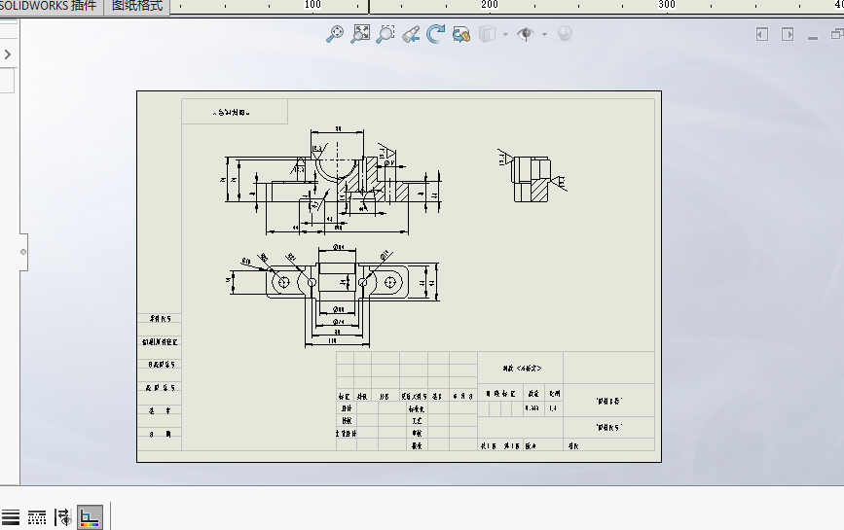Click the Display Style cube icon
The width and height of the screenshot is (844, 530).
click(x=487, y=34)
